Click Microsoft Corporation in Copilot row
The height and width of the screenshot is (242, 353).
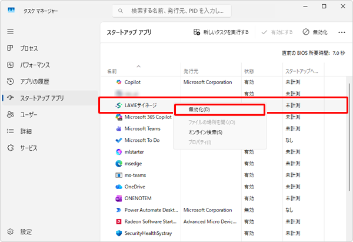click(x=208, y=82)
